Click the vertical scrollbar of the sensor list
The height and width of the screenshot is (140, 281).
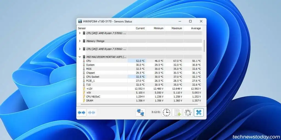[x=204, y=46]
